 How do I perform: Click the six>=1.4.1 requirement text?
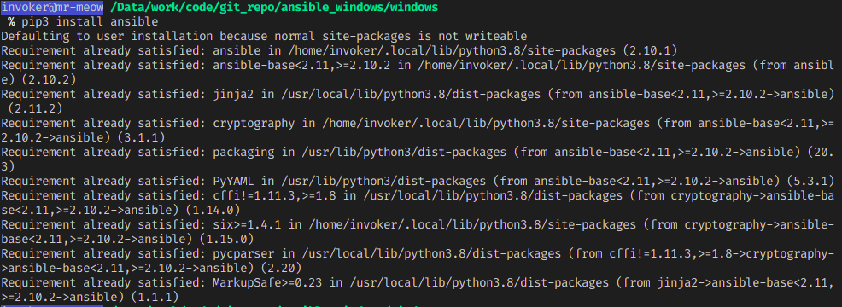(249, 224)
